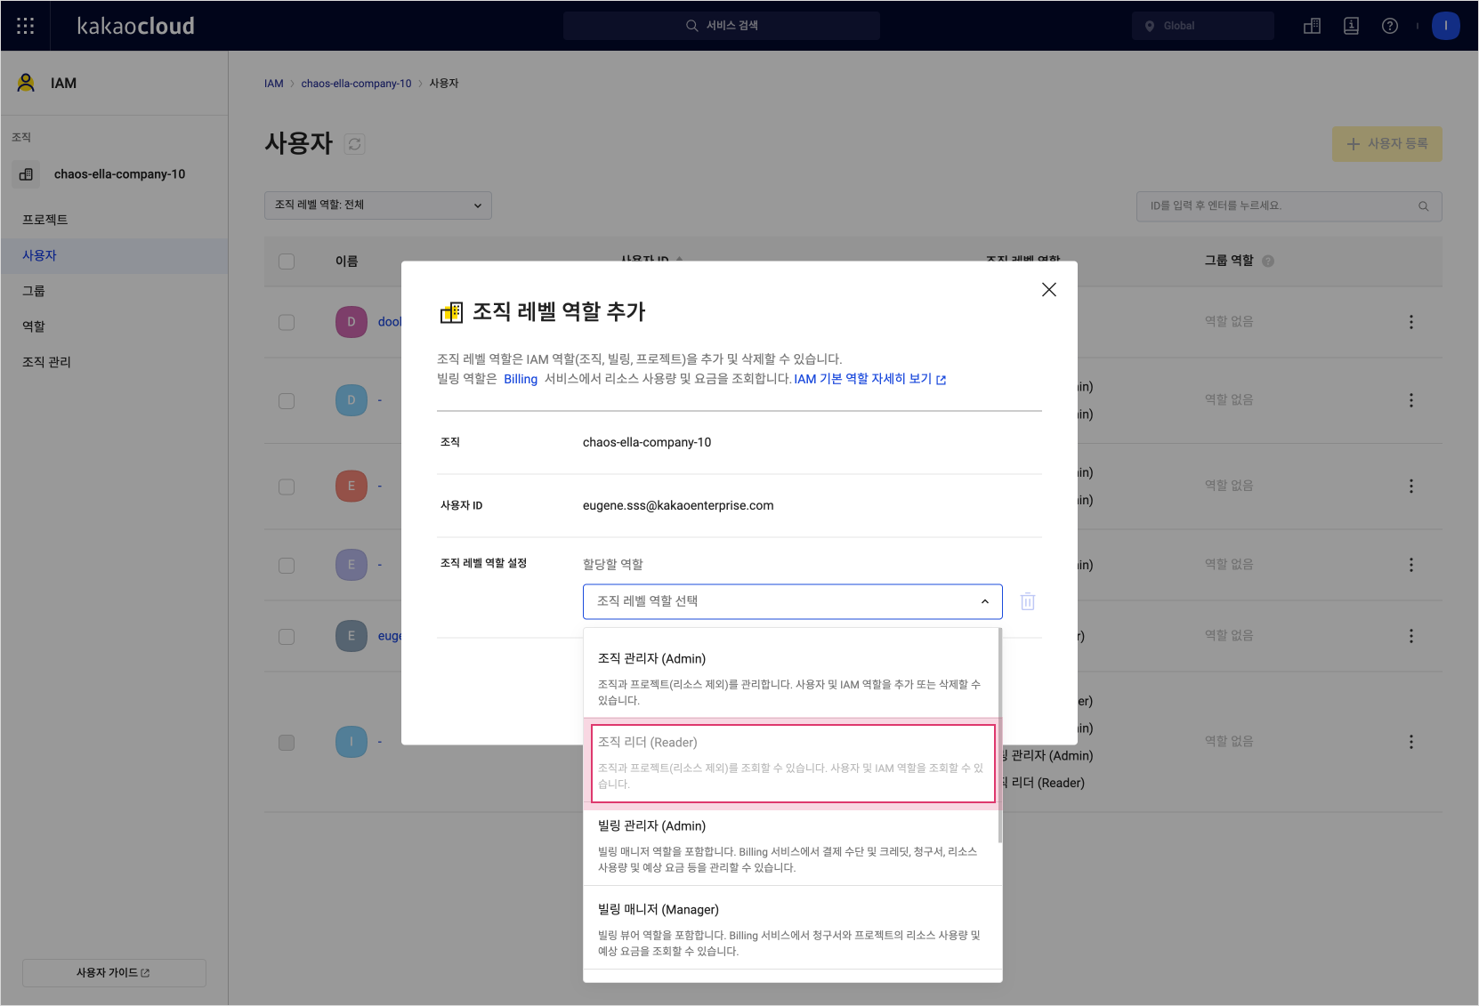Image resolution: width=1479 pixels, height=1006 pixels.
Task: Open 사용자 menu in sidebar
Action: coord(114,255)
